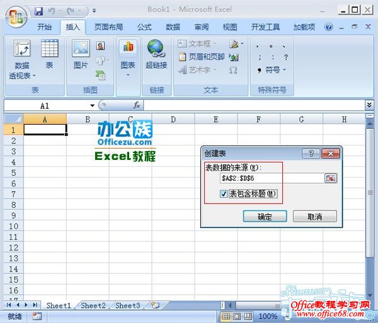Click the 100% zoom level
The width and height of the screenshot is (378, 323).
(268, 316)
